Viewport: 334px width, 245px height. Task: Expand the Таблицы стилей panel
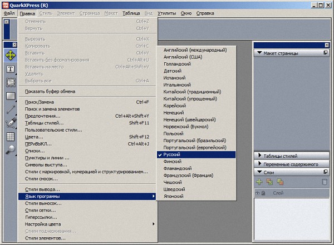[259, 155]
